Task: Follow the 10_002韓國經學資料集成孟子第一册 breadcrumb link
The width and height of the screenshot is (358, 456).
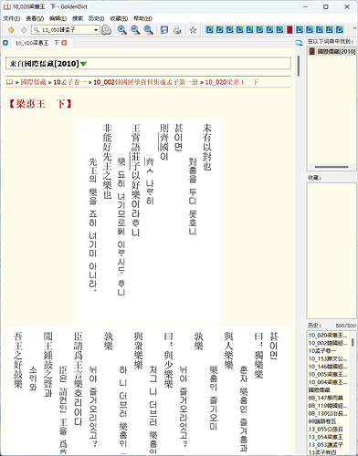Action: click(145, 82)
